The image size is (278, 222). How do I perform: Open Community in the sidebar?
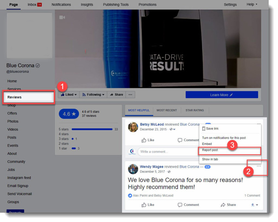[x=16, y=162]
